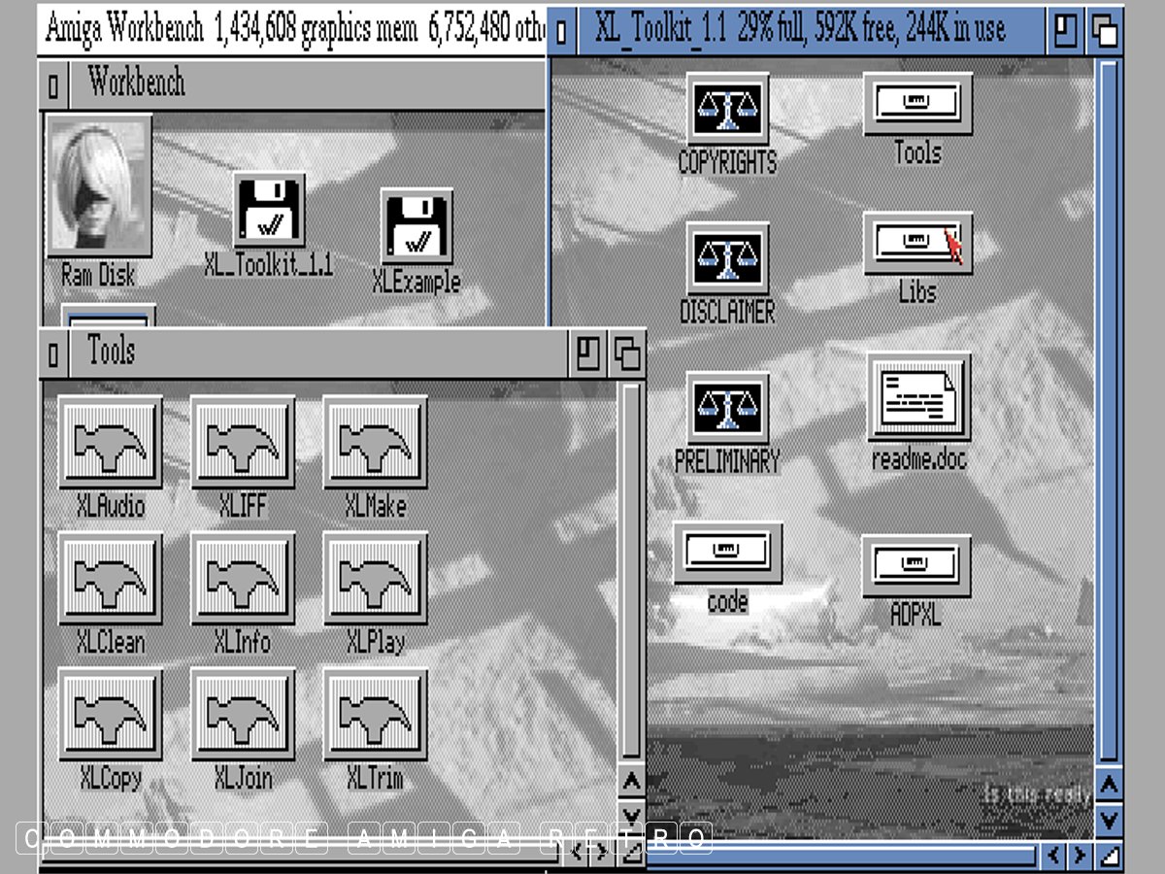Open the XLInfo tool
This screenshot has width=1165, height=874.
(243, 578)
